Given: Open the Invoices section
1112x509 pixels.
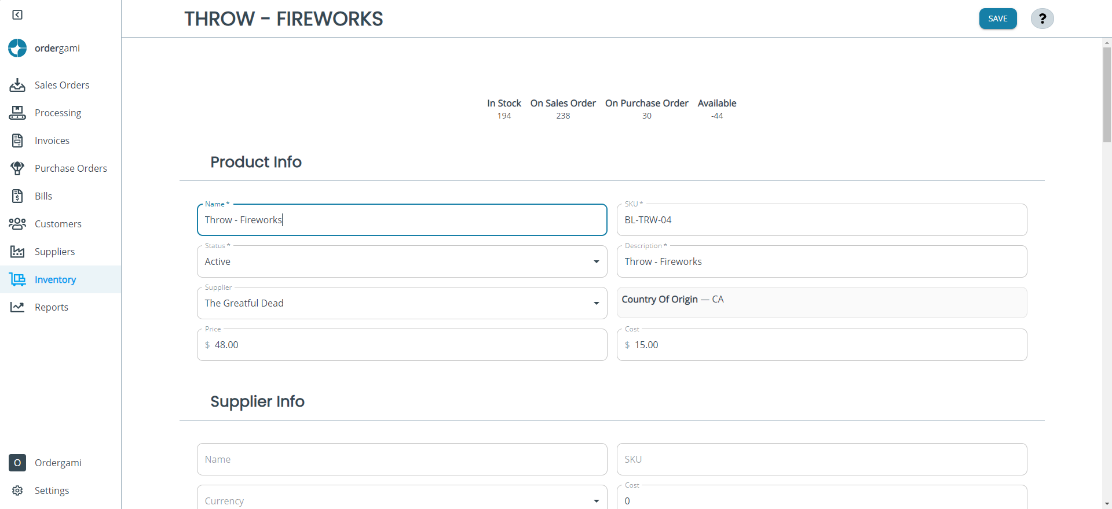Looking at the screenshot, I should [61, 141].
